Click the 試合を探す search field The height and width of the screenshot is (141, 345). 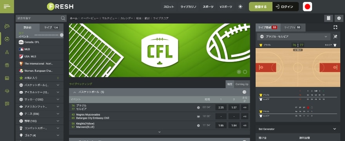click(x=41, y=18)
